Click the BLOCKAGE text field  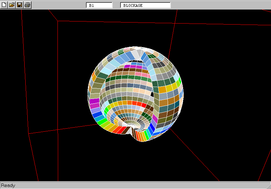(145, 5)
